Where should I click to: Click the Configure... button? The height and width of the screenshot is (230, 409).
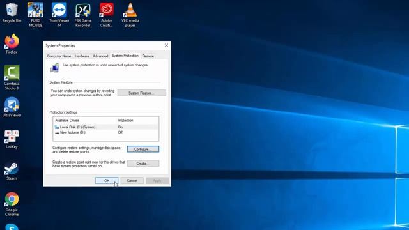click(x=143, y=149)
